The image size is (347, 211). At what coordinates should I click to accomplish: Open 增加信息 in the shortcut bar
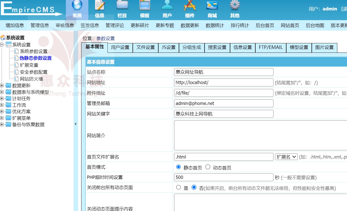point(15,25)
